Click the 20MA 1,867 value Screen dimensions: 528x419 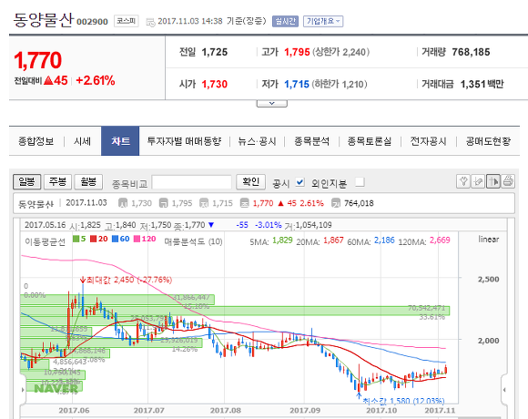[333, 240]
